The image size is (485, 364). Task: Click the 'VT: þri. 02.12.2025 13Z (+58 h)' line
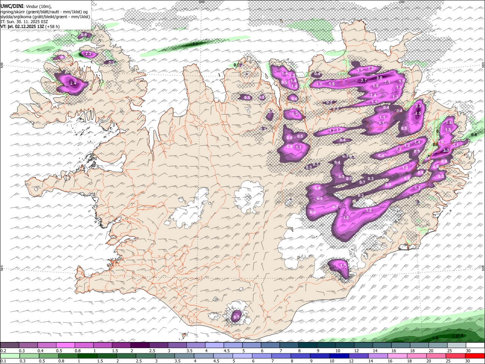click(30, 27)
